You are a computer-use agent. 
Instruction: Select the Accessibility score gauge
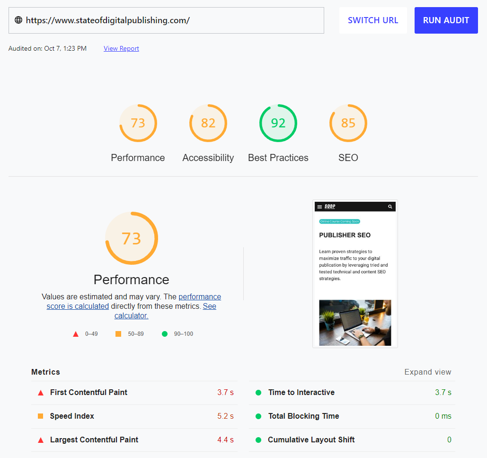[x=208, y=123]
